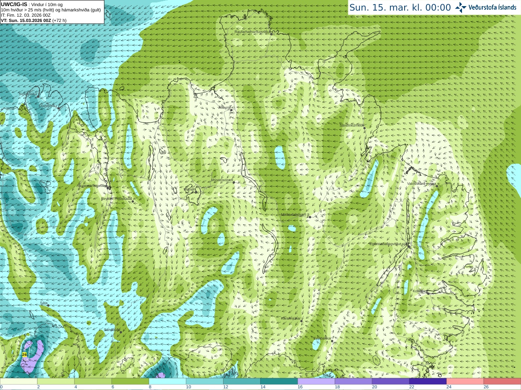Click the Veðurstofa Íslands name text
The image size is (521, 390).
492,7
